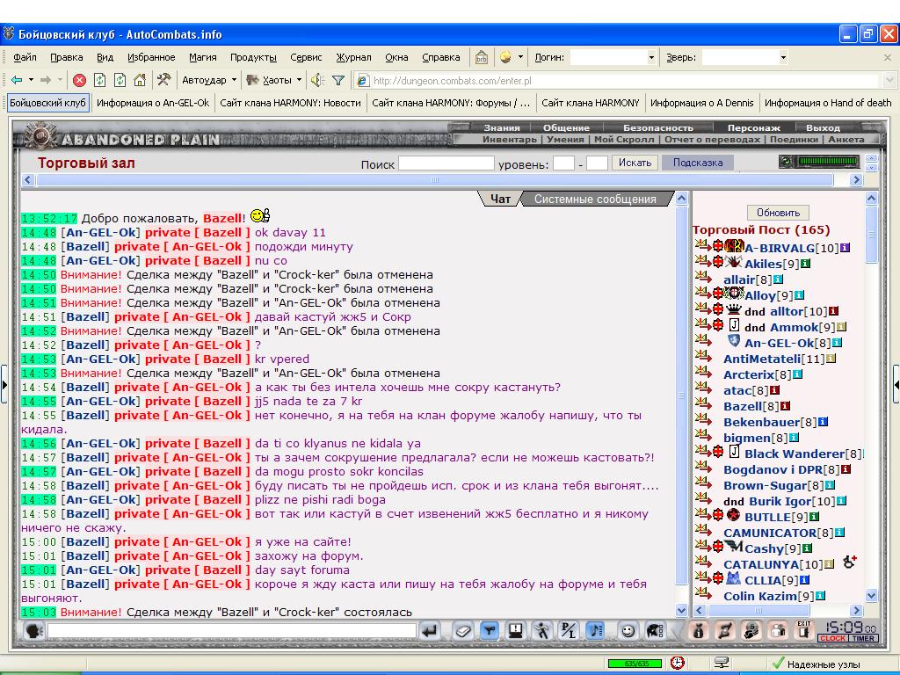Viewport: 900px width, 675px height.
Task: Click the Обновить refresh list button
Action: tap(778, 213)
